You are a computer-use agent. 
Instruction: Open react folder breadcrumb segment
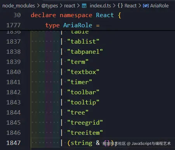(x=69, y=6)
